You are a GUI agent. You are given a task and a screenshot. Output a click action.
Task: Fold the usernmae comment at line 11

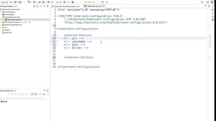pyautogui.click(x=56, y=41)
